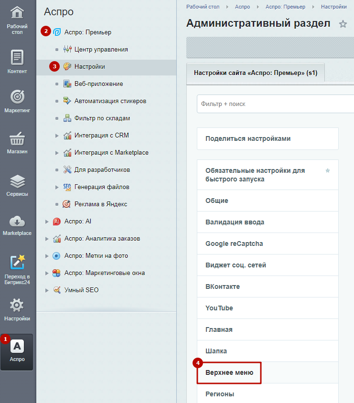Screen dimensions: 354x403
Task: Open the Магазин basket icon
Action: coord(17,139)
